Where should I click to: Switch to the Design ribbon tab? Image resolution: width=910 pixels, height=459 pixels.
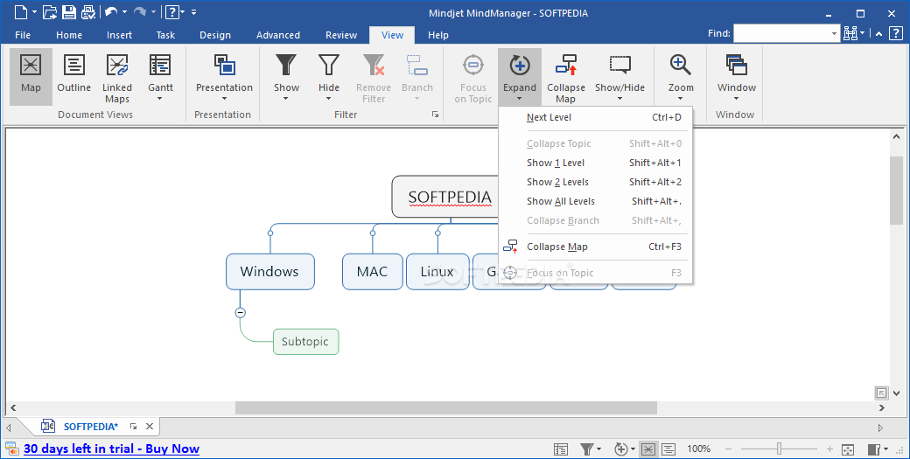tap(214, 35)
